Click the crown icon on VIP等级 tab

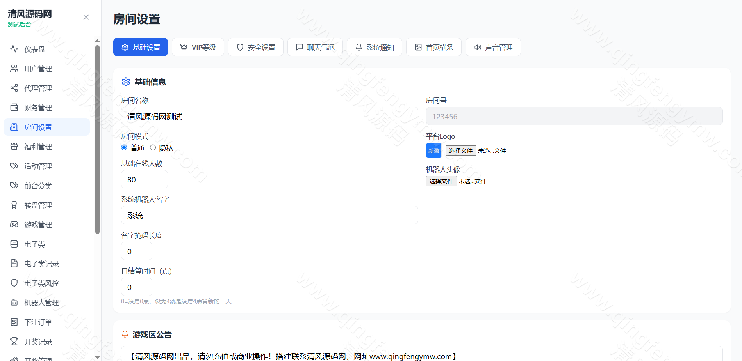tap(184, 47)
